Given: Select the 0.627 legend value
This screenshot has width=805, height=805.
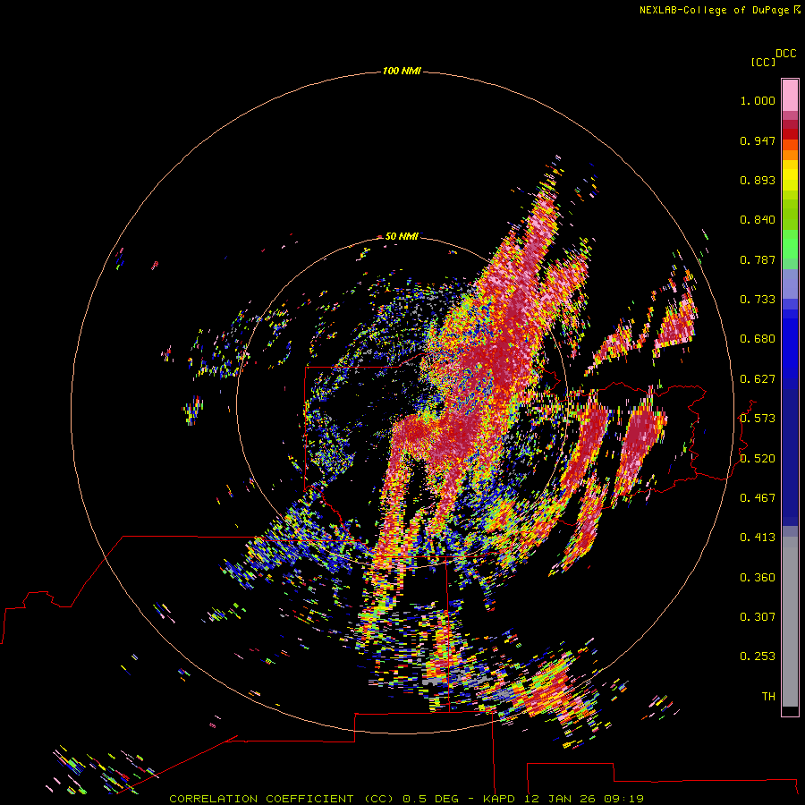Looking at the screenshot, I should pyautogui.click(x=758, y=379).
